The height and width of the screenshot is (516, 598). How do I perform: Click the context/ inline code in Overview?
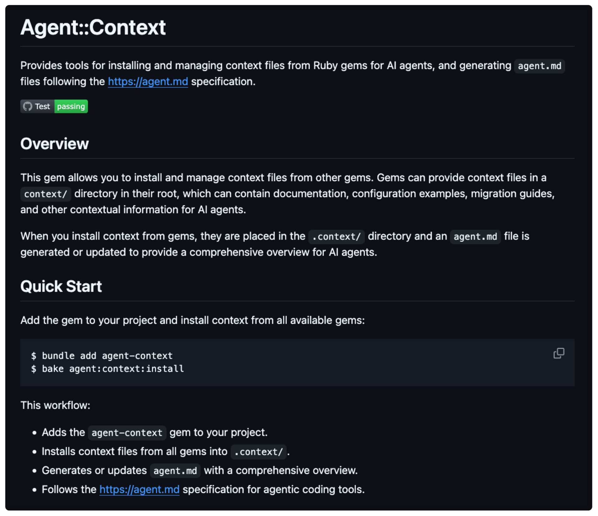coord(46,194)
